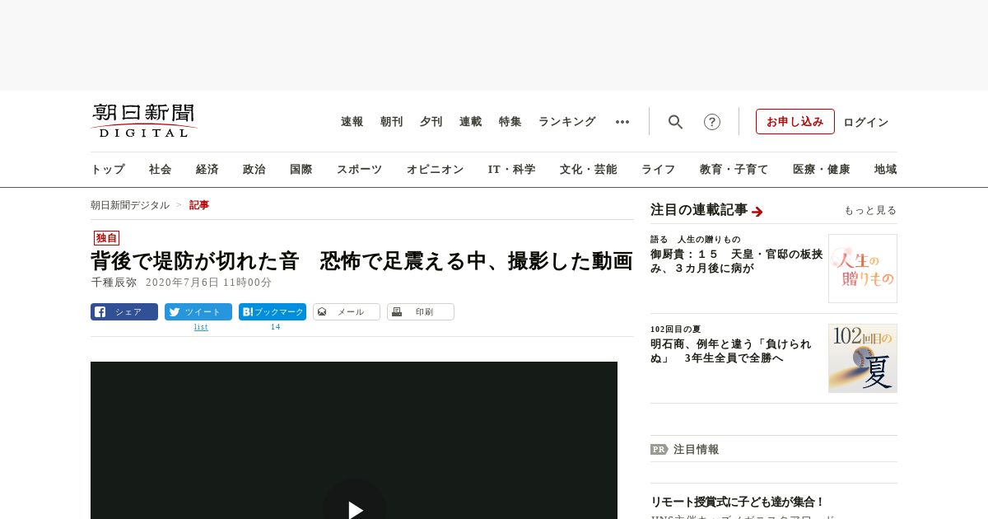Viewport: 988px width, 519px height.
Task: Open the ログイン link
Action: click(x=866, y=122)
